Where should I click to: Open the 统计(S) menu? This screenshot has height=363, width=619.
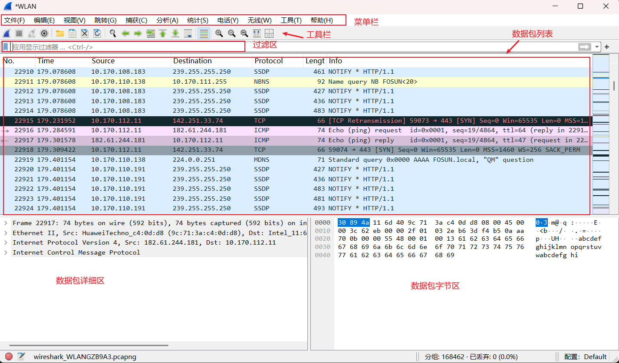(x=198, y=20)
